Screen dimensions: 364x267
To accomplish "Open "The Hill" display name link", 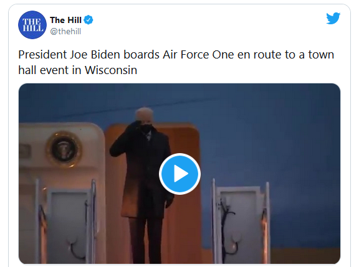I will point(65,20).
